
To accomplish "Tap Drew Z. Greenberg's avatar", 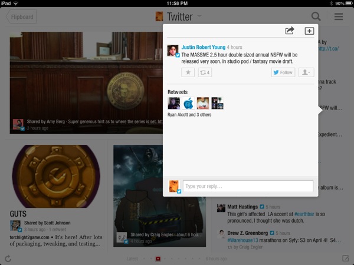I will pos(221,234).
